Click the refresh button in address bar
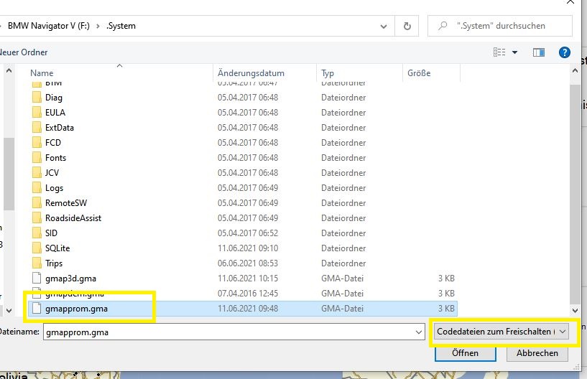The image size is (587, 379). click(x=407, y=26)
